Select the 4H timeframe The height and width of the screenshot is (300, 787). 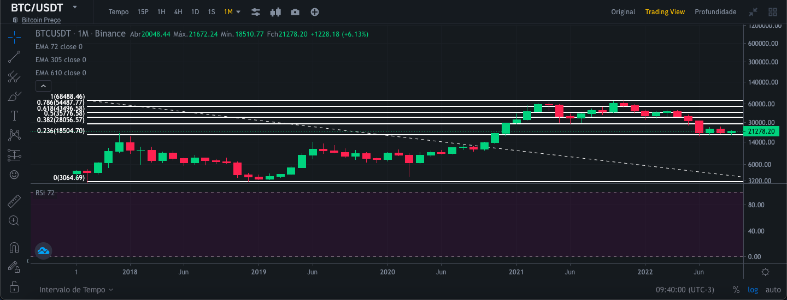coord(178,12)
